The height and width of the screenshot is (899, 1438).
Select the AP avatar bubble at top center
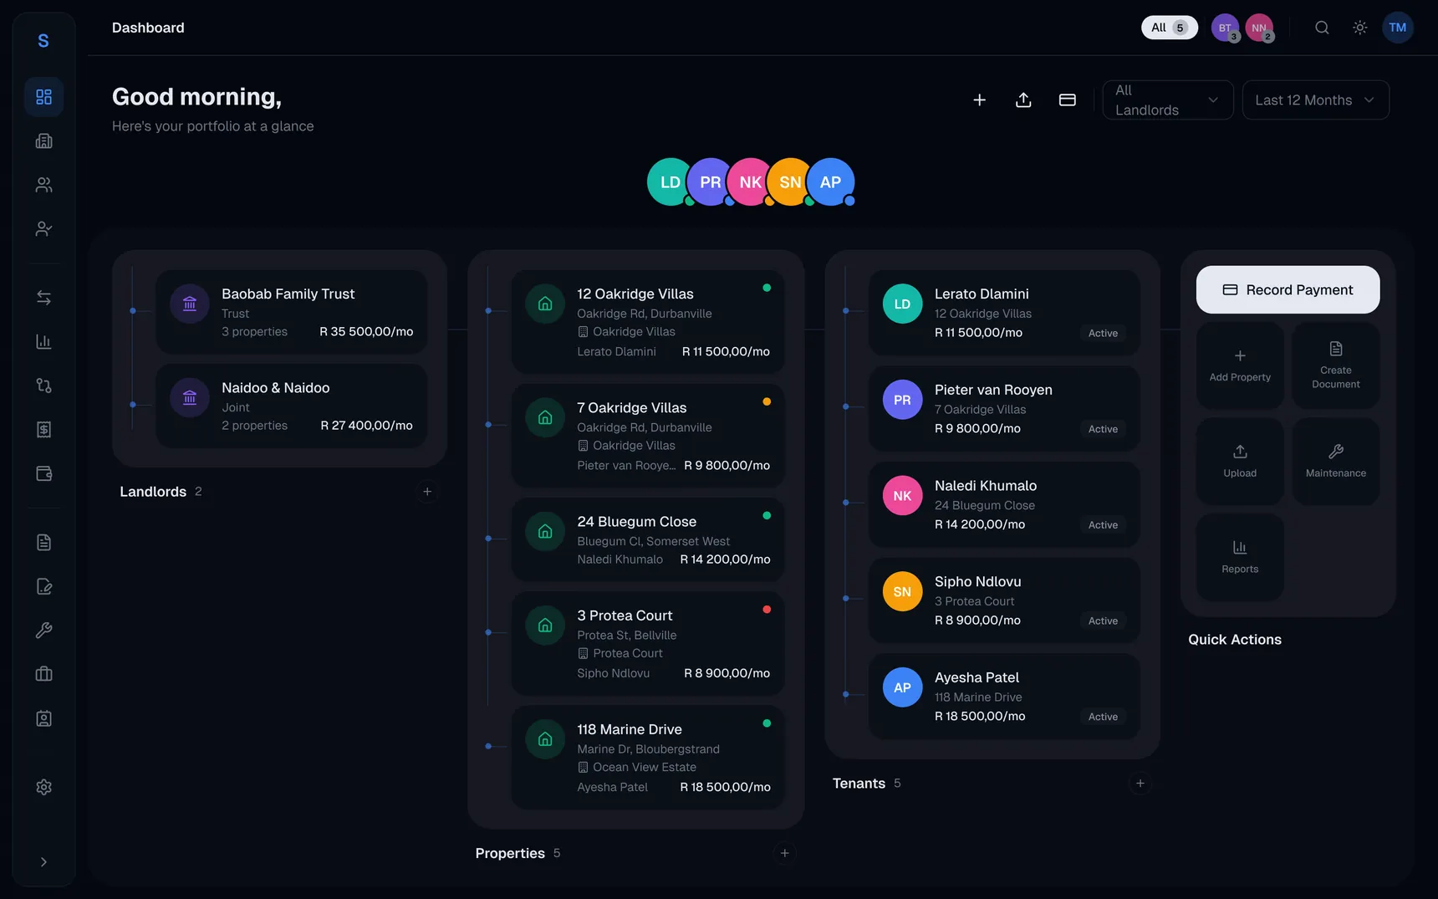(x=830, y=182)
